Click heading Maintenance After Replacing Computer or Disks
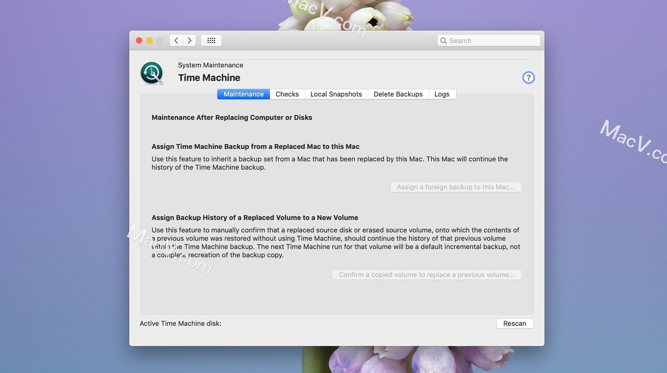 pyautogui.click(x=232, y=117)
